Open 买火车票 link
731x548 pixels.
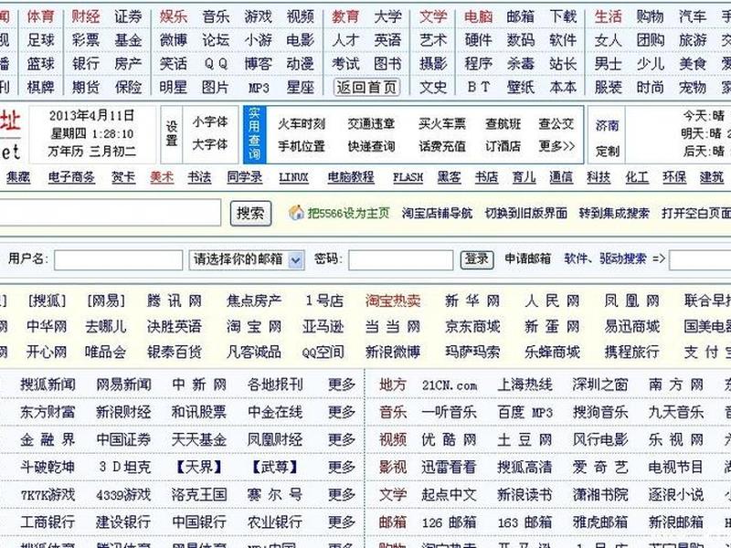coord(442,124)
